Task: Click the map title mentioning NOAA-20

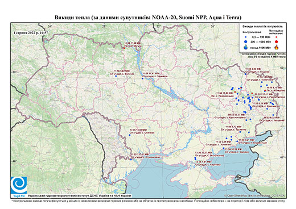Action: 148,18
